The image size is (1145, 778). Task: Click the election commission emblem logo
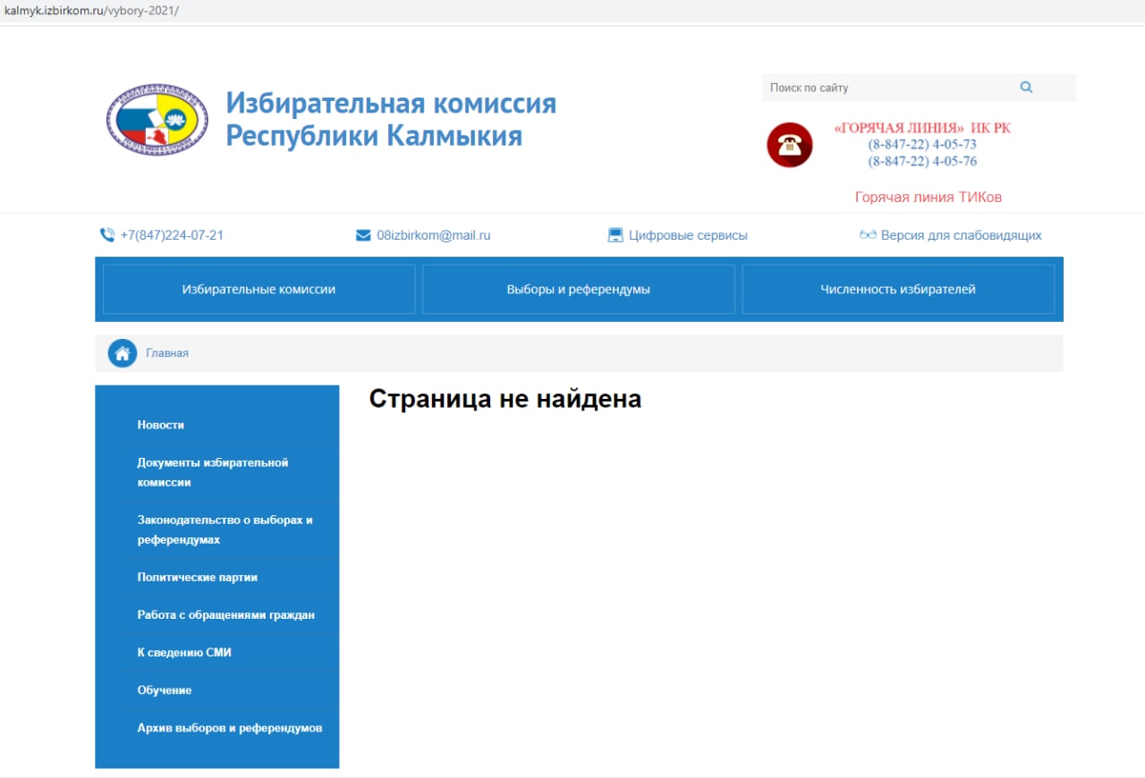157,120
